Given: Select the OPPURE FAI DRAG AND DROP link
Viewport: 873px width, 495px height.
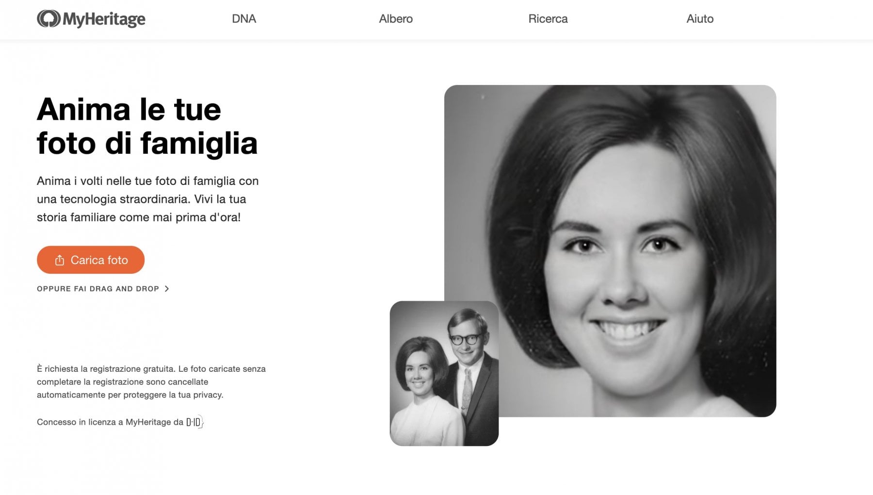Looking at the screenshot, I should [x=98, y=289].
